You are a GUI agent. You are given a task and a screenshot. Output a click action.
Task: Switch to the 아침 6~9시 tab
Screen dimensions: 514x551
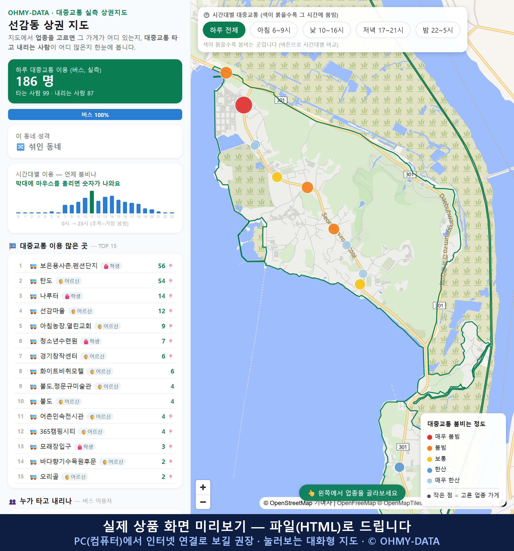click(x=274, y=30)
